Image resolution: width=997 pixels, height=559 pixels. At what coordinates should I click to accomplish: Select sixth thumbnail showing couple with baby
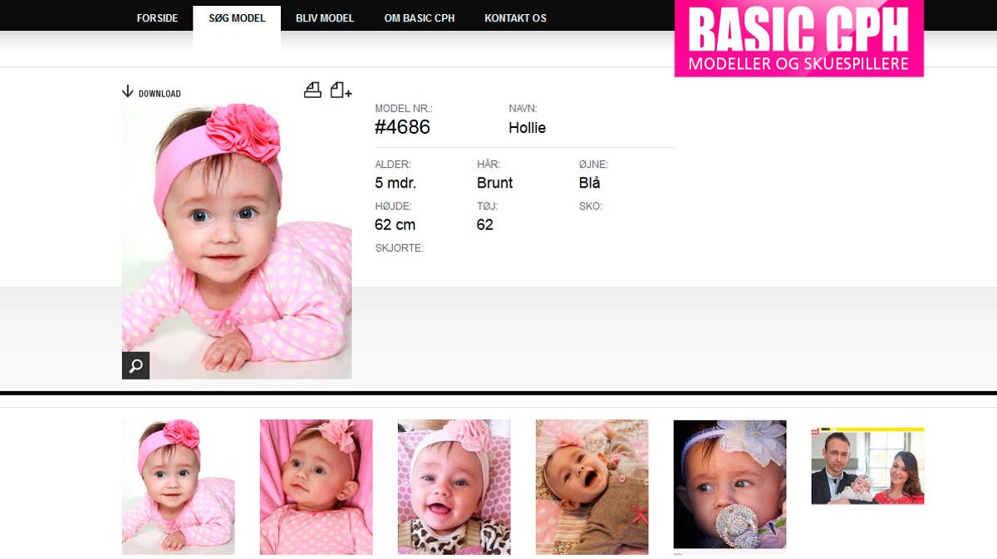tap(867, 466)
